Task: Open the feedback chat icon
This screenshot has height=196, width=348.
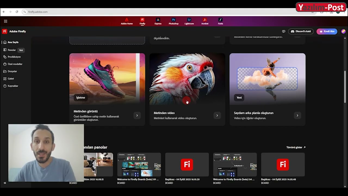Action: 284,31
